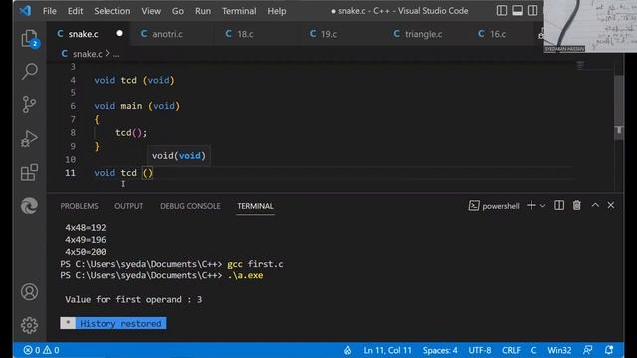Click the VS Code logo icon

point(26,11)
